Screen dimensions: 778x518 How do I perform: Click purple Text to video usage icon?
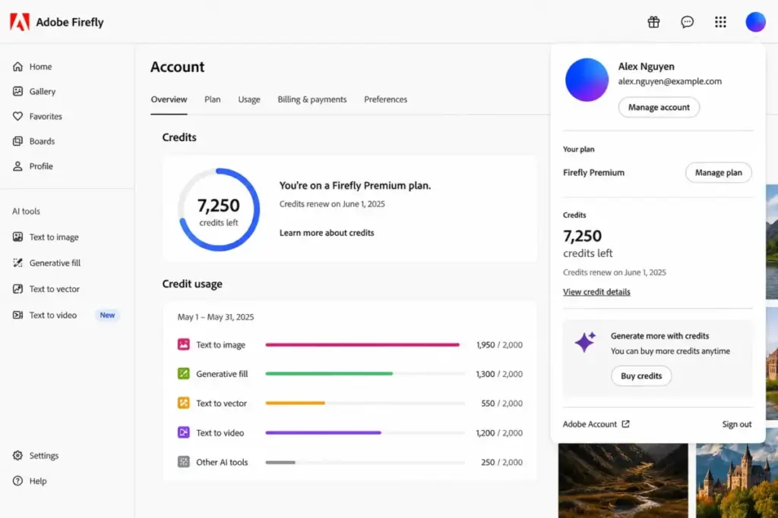pyautogui.click(x=184, y=432)
